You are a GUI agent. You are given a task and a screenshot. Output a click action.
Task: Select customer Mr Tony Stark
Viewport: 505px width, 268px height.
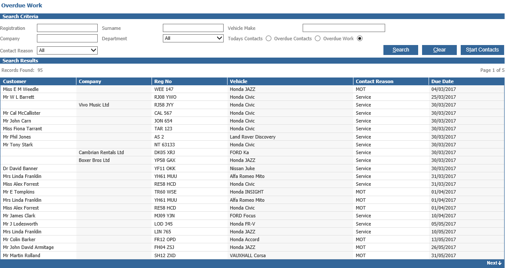[18, 145]
